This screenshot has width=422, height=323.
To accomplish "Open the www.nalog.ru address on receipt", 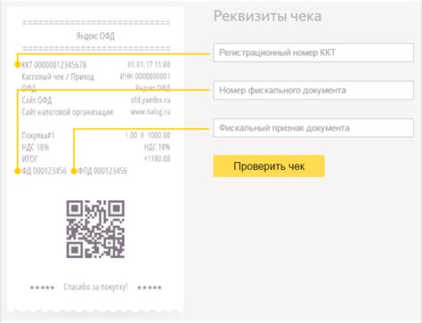I will tap(150, 112).
